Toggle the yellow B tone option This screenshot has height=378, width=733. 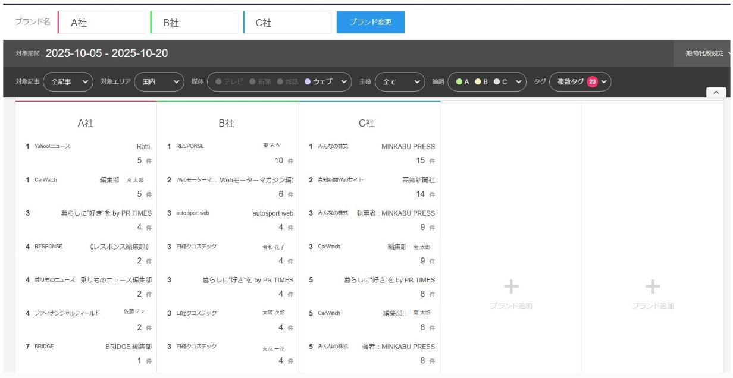(x=481, y=82)
